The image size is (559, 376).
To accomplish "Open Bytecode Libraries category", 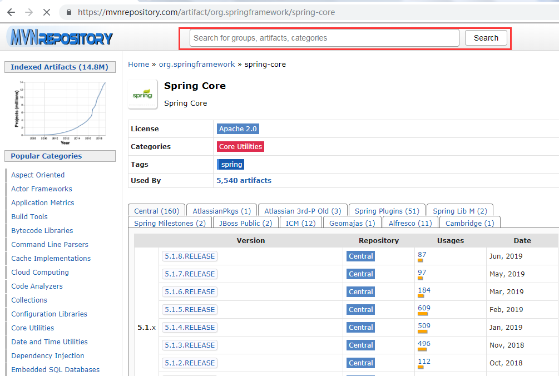I will pyautogui.click(x=42, y=231).
